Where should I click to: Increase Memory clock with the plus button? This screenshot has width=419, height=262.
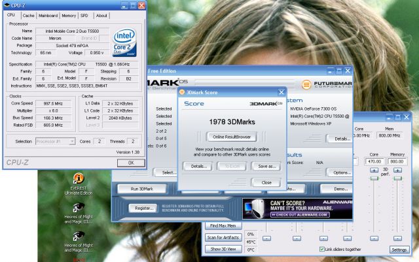click(x=397, y=171)
